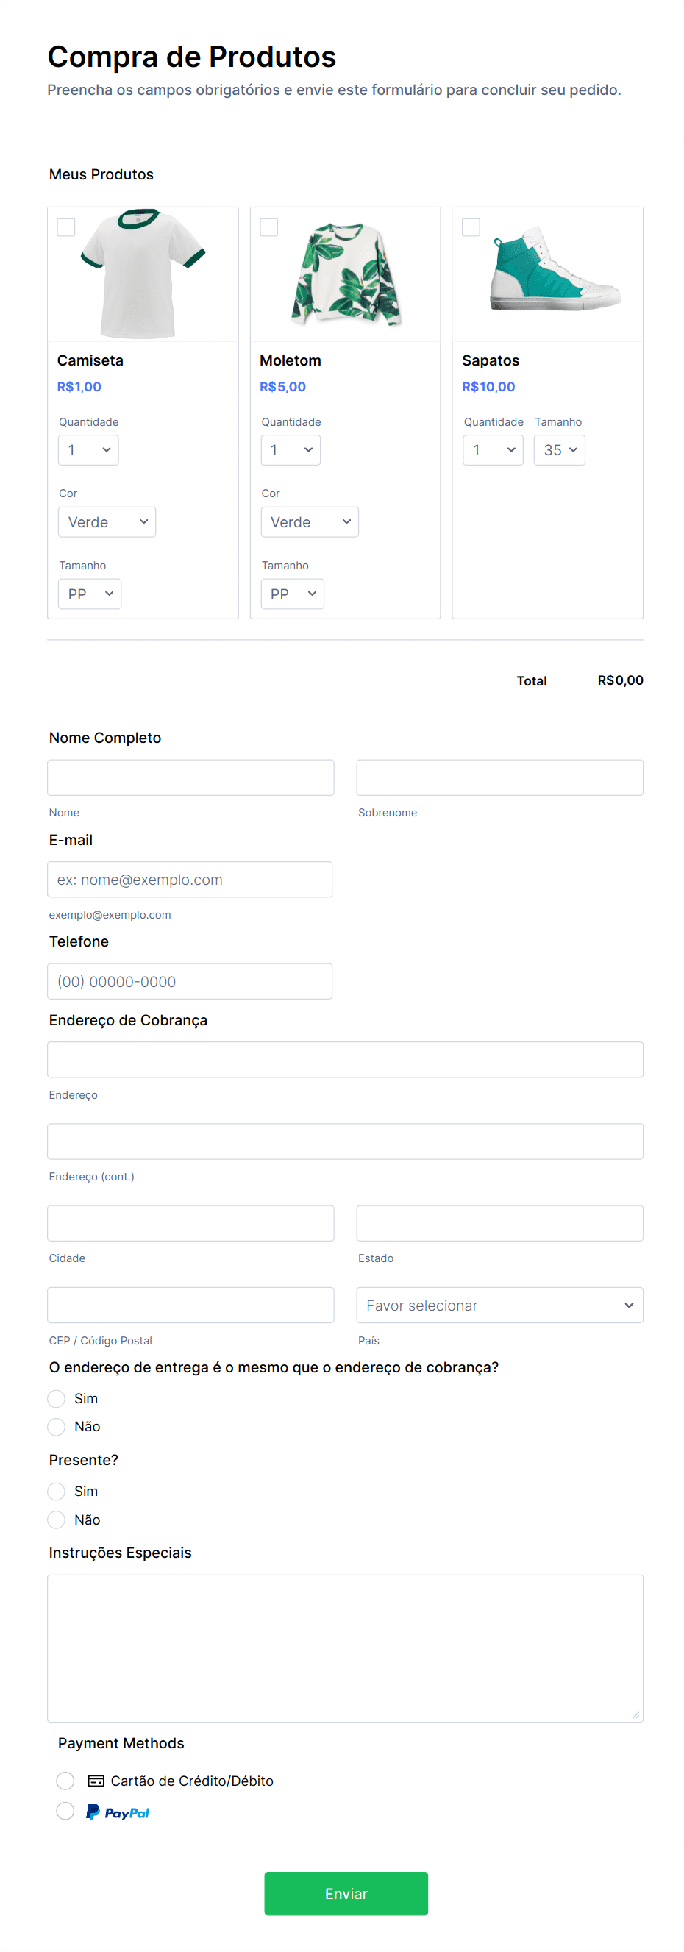Image resolution: width=684 pixels, height=1952 pixels.
Task: Click the Moletom sweatshirt product image
Action: click(x=346, y=274)
